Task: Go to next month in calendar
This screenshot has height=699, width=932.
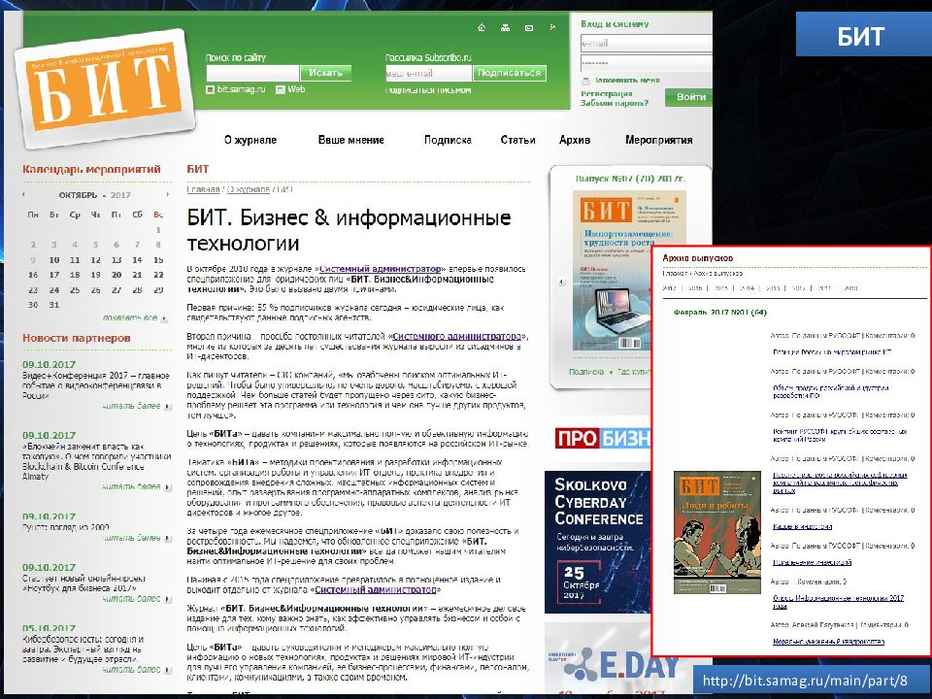Action: [x=168, y=194]
